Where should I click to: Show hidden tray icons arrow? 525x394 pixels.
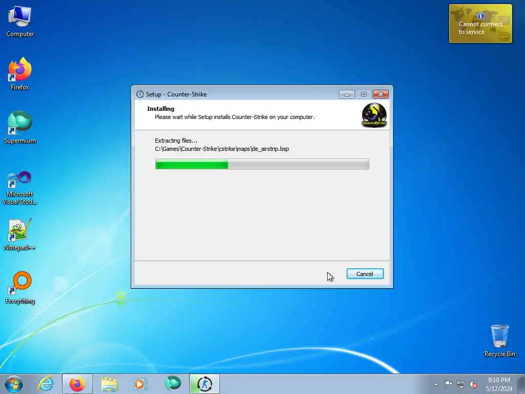coord(436,384)
